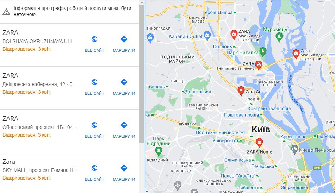Screen dimensions: 335x193
Task: Open the Zara SKY MALL result title
Action: pyautogui.click(x=9, y=162)
